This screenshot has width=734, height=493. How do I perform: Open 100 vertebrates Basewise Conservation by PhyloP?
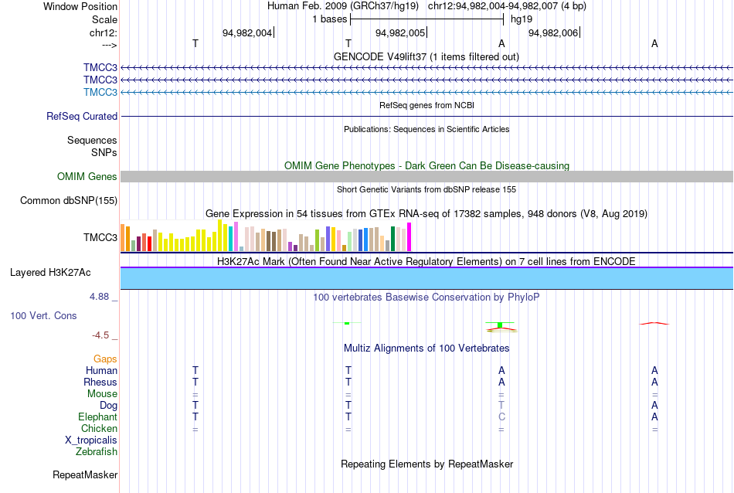(x=426, y=297)
